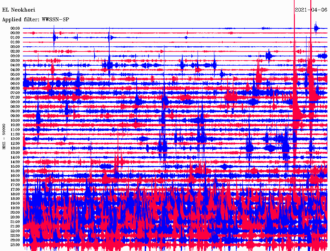
Task: Select the 08:30 time label
Action: 15,107
